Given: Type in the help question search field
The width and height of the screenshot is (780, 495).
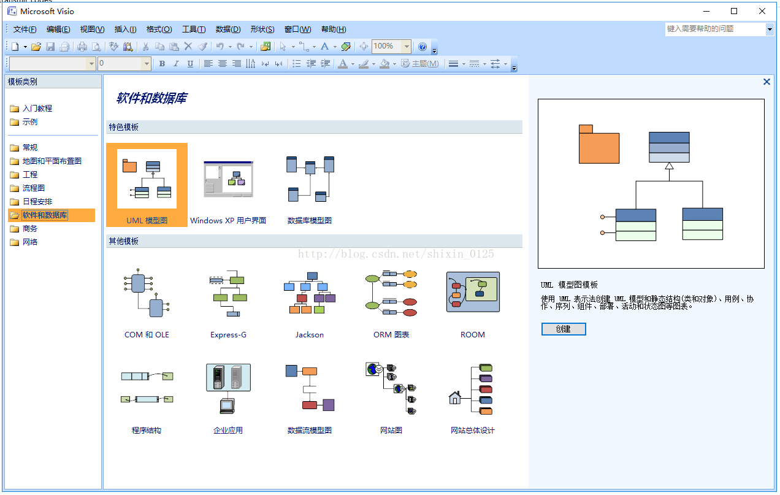Looking at the screenshot, I should click(x=716, y=29).
